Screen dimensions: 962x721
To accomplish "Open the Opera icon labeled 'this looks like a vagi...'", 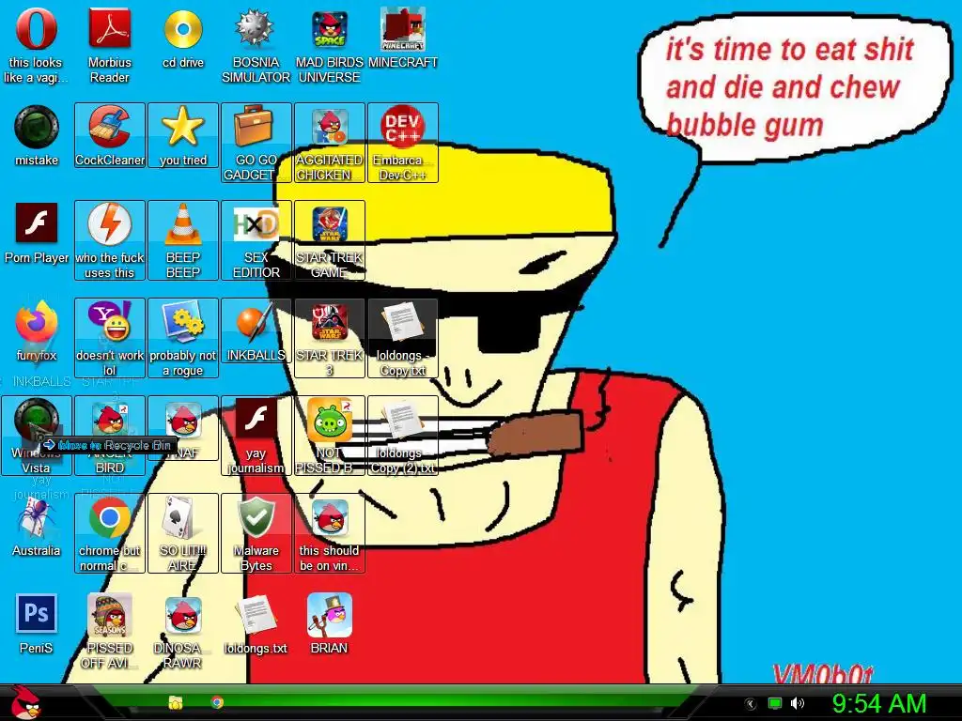I will pos(37,45).
